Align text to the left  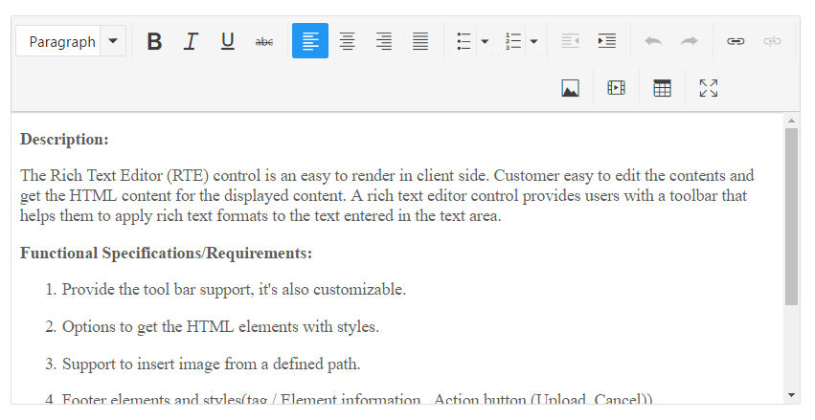[309, 41]
